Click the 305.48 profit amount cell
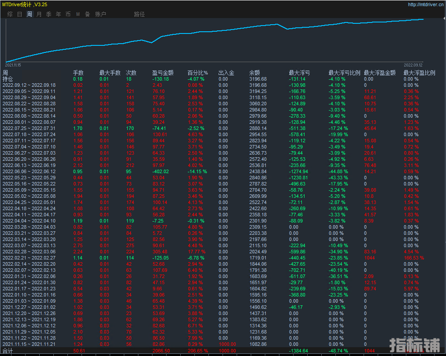The image size is (446, 356). pyautogui.click(x=160, y=252)
